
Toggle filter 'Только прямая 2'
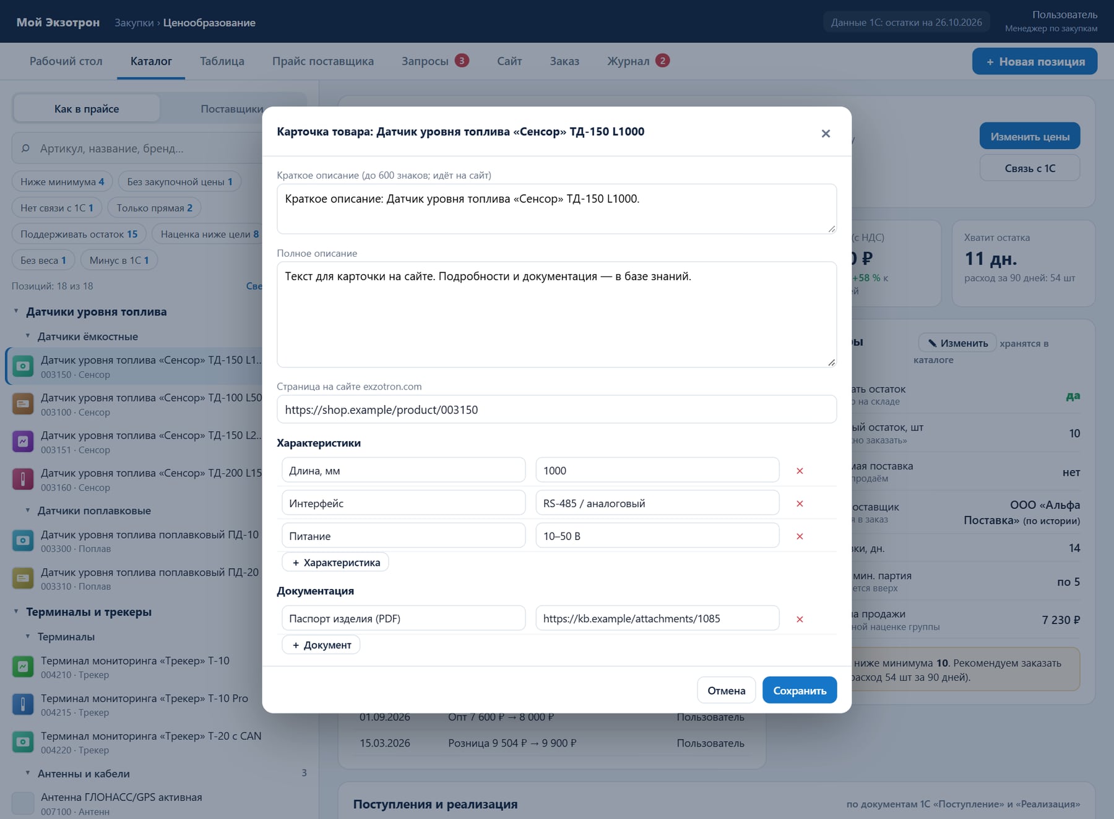point(154,208)
